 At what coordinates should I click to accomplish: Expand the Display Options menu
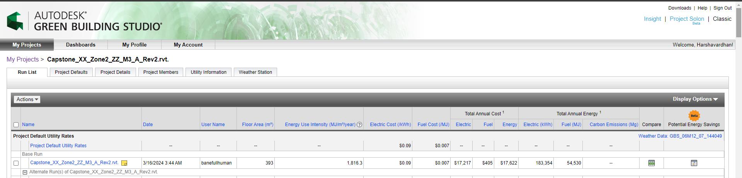tap(695, 99)
